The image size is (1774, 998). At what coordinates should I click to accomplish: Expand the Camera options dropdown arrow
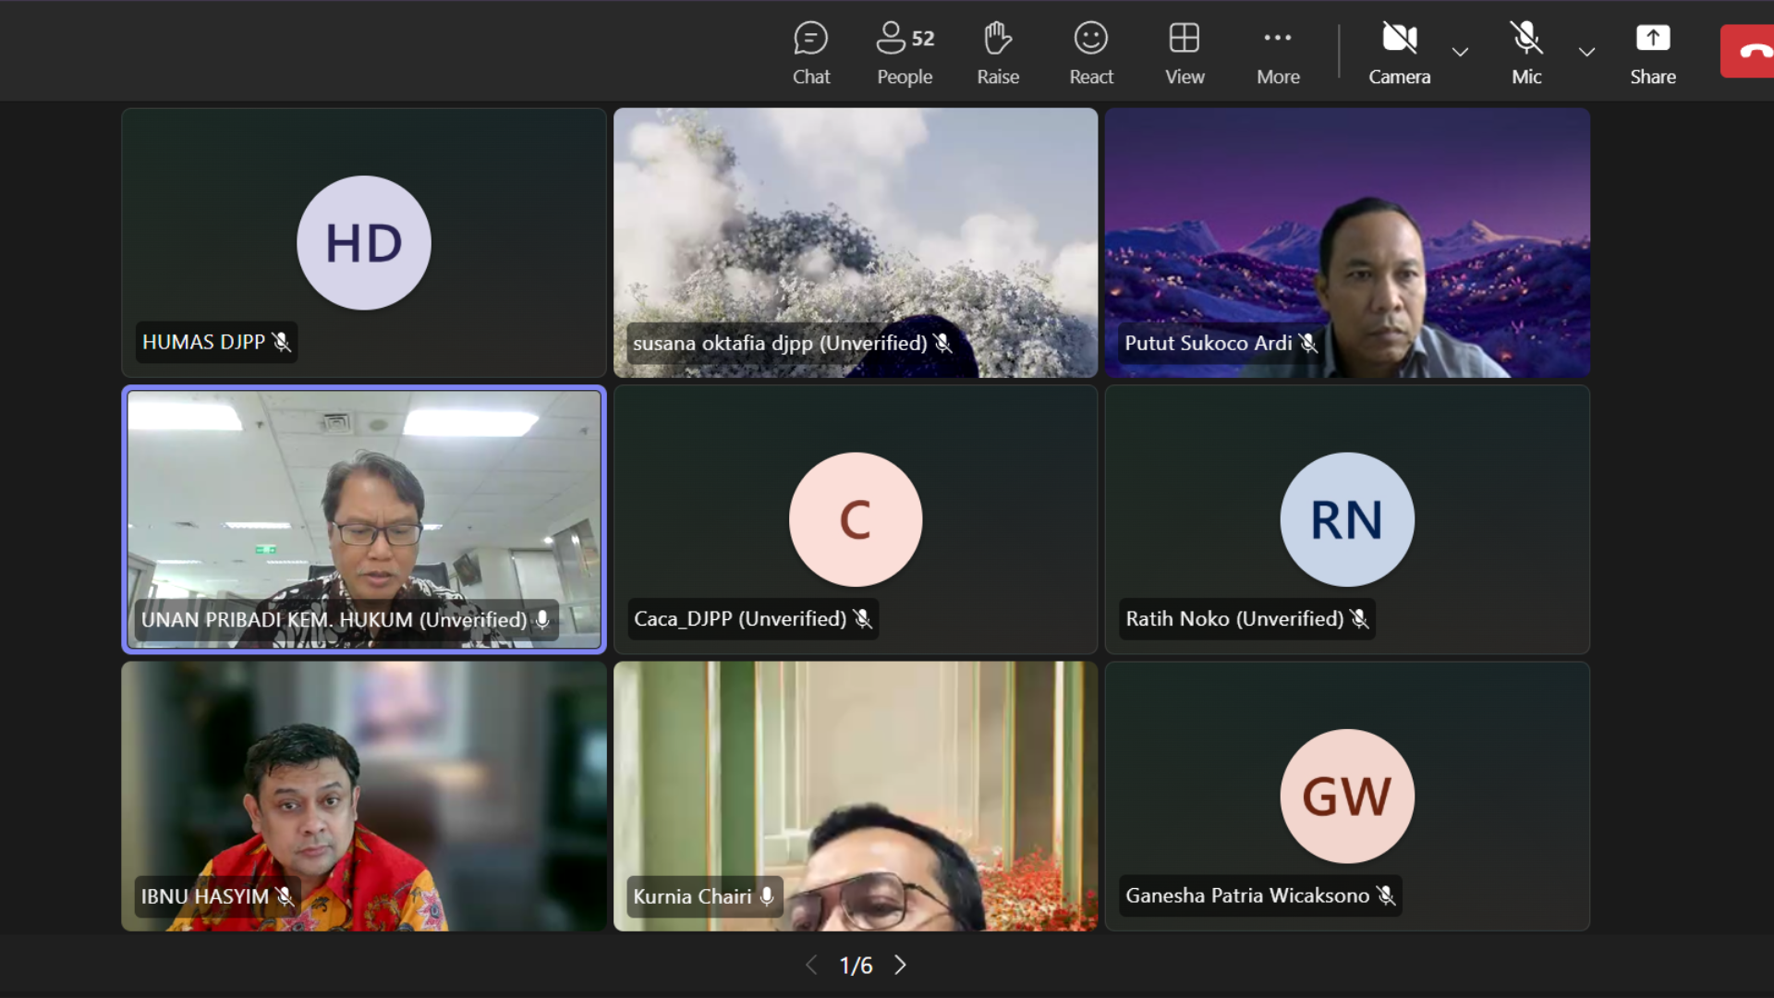click(1460, 53)
